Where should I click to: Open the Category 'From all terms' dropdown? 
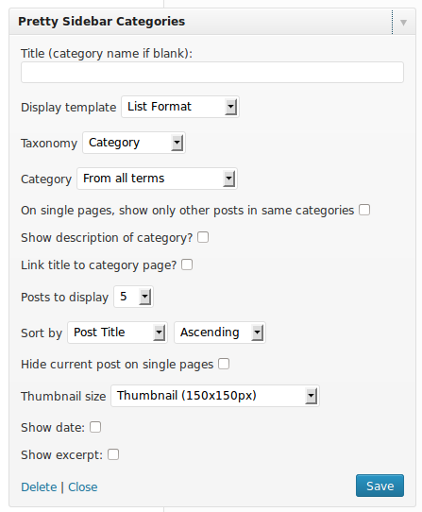click(157, 179)
